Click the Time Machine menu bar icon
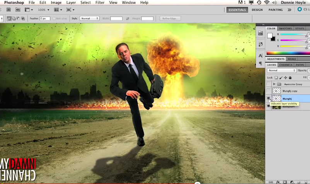 [259, 3]
